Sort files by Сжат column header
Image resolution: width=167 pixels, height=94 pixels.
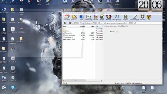tap(90, 26)
